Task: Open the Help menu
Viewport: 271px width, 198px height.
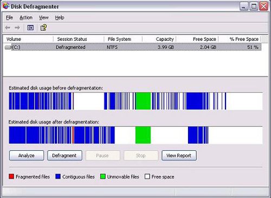Action: pyautogui.click(x=60, y=18)
